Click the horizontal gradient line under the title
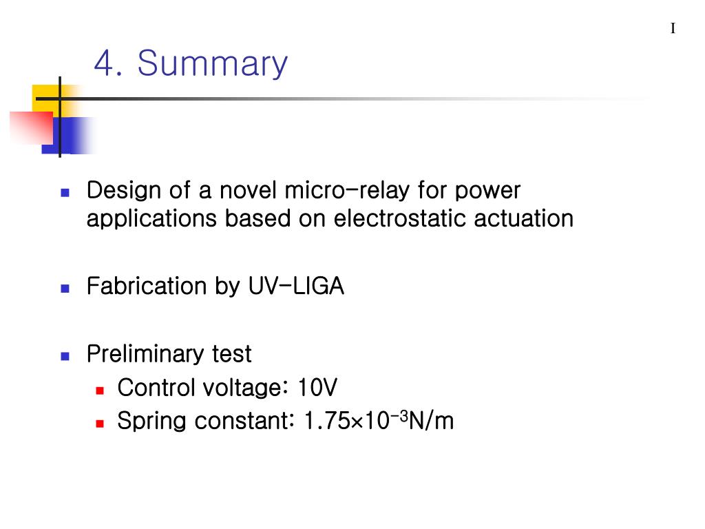The height and width of the screenshot is (529, 705). pyautogui.click(x=341, y=98)
